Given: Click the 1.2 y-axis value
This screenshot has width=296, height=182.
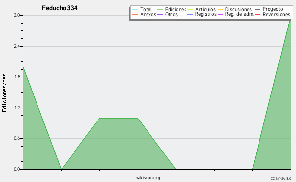Looking at the screenshot, I should [x=17, y=108].
